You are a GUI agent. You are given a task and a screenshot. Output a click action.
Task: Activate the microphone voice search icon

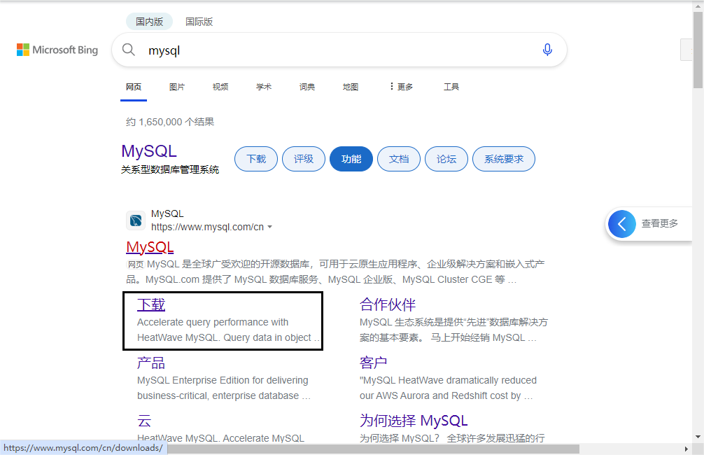pyautogui.click(x=547, y=50)
